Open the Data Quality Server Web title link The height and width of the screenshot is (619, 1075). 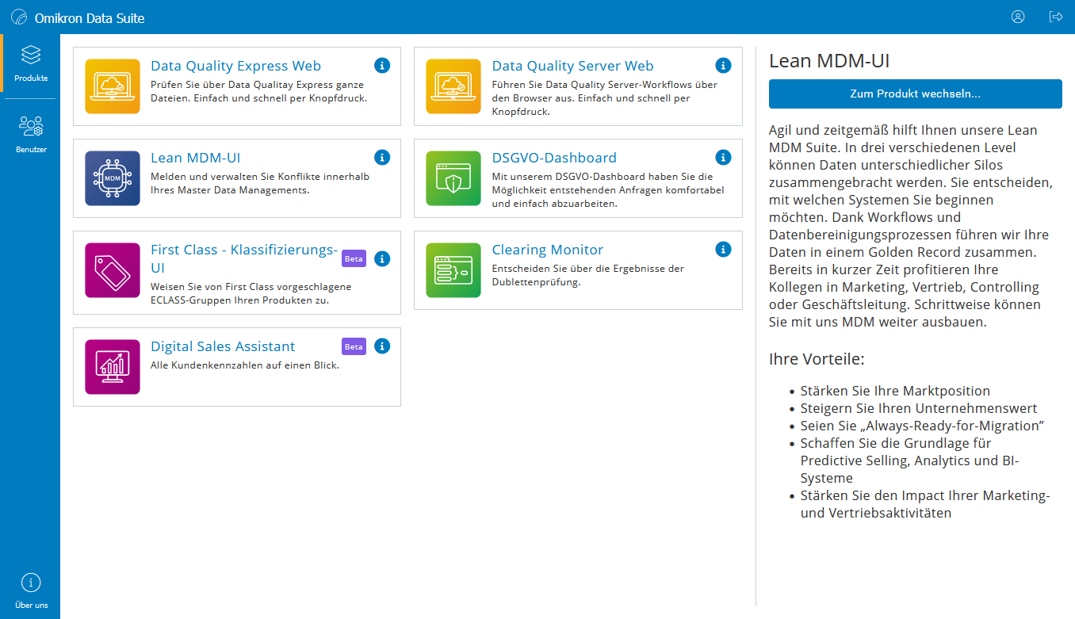pos(573,66)
